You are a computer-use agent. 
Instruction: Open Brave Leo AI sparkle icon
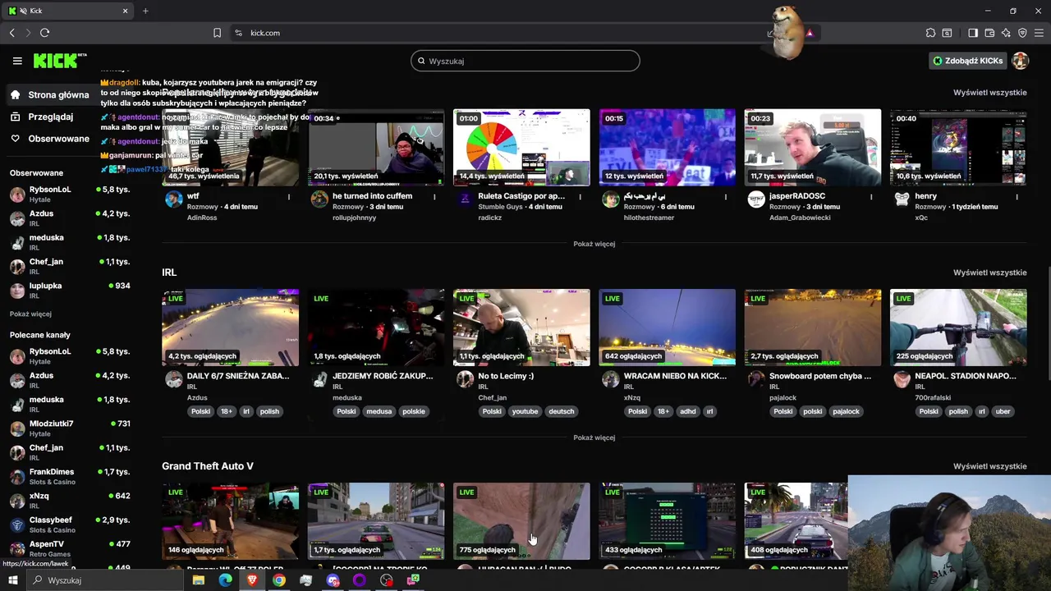click(1006, 33)
